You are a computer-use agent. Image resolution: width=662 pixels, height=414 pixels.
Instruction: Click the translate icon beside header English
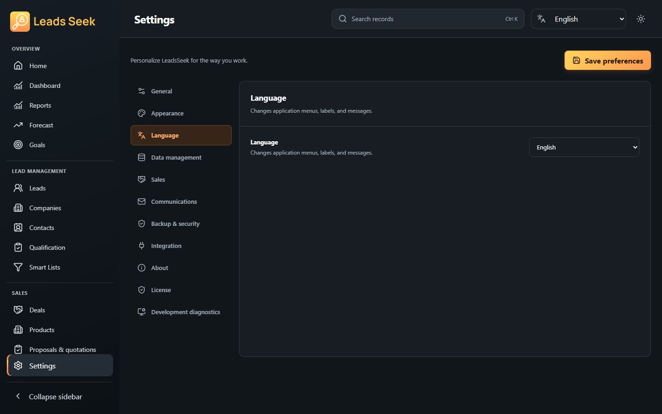[x=542, y=19]
